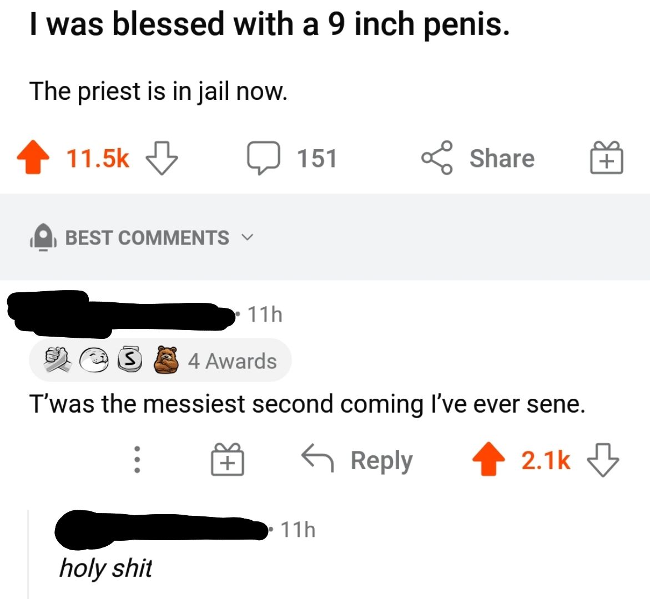Downvote the top comment
650x599 pixels.
tap(602, 460)
